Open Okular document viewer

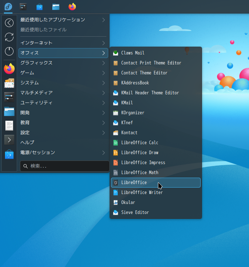[128, 203]
